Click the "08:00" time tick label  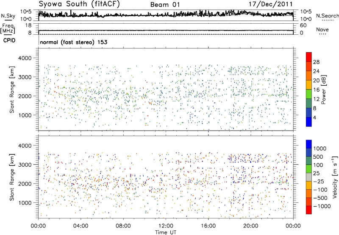click(x=123, y=226)
